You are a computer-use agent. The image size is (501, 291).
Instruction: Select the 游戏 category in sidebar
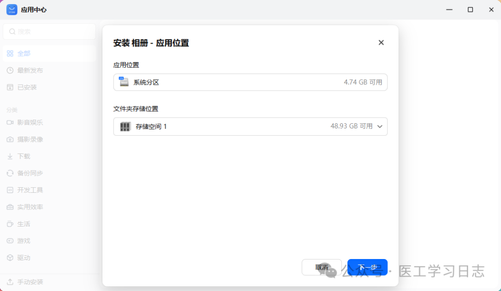point(10,240)
